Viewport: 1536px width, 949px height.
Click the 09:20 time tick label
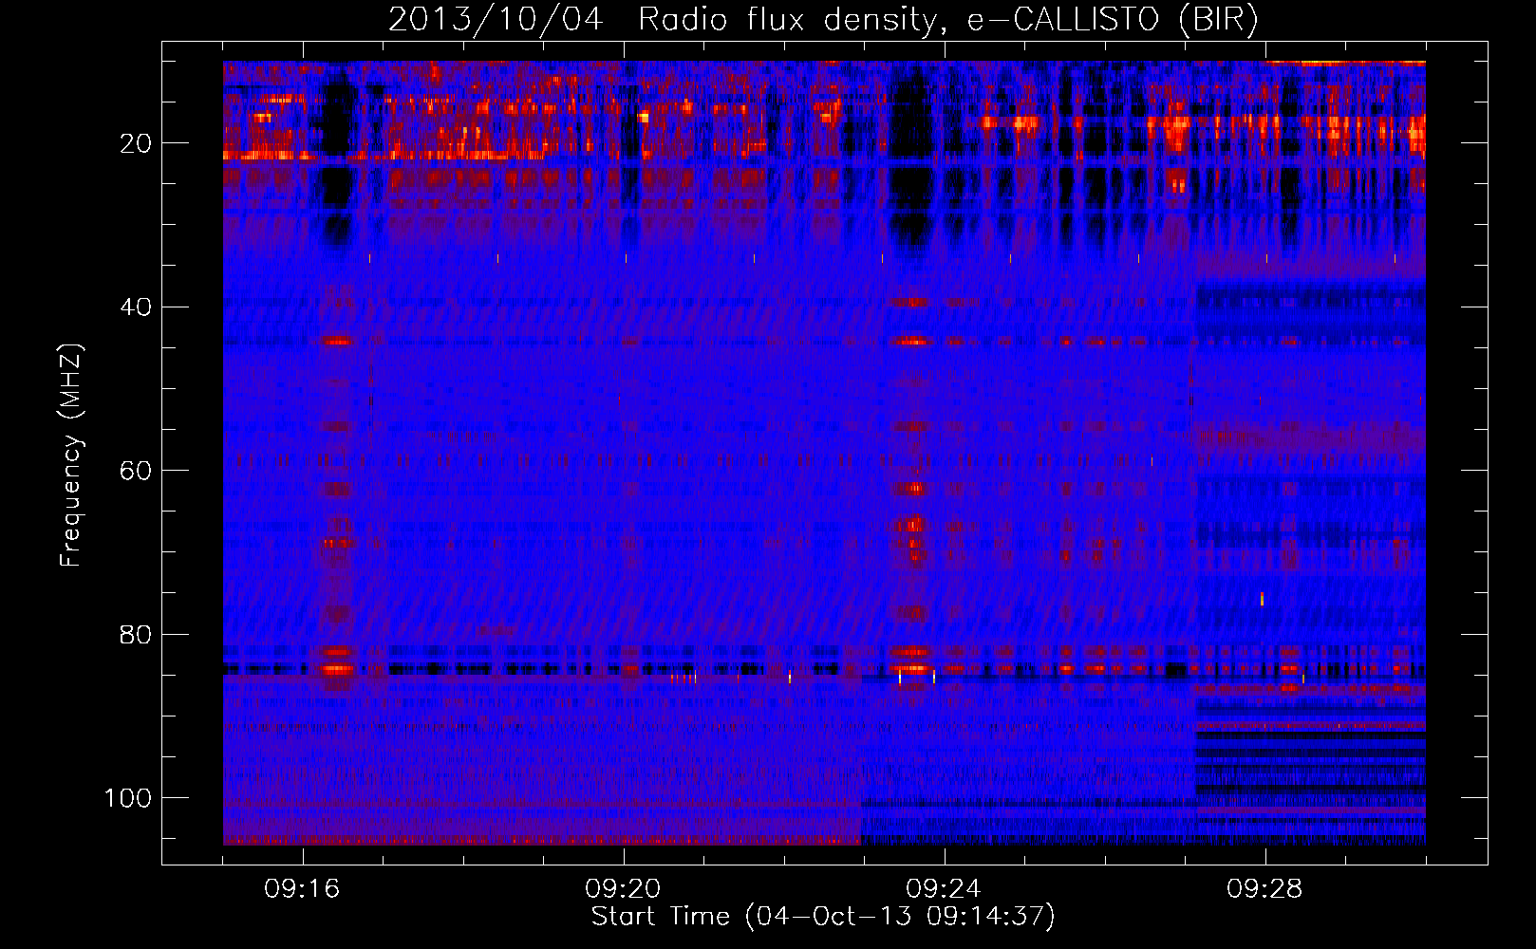point(623,889)
